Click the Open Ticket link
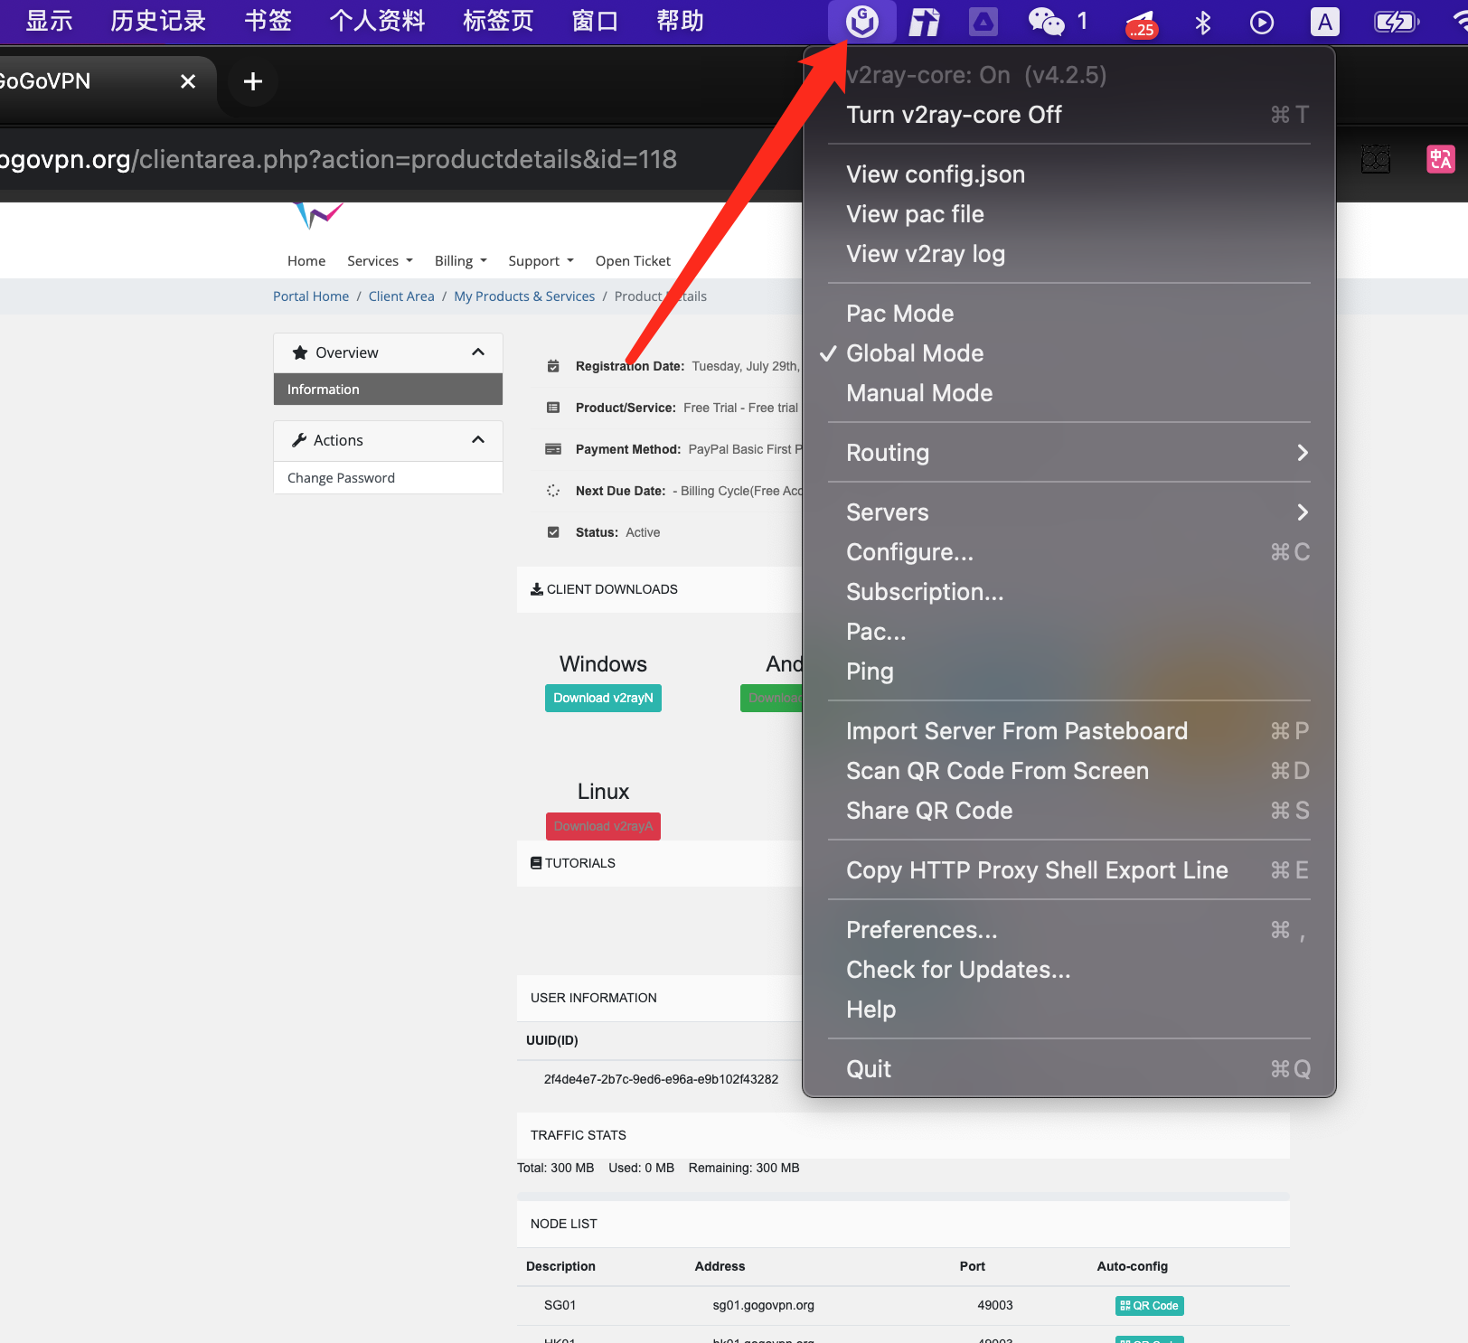The width and height of the screenshot is (1468, 1343). (633, 261)
